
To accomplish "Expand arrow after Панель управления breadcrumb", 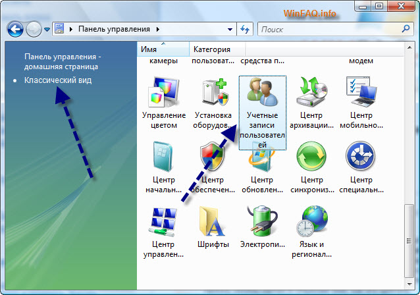I will [x=158, y=29].
